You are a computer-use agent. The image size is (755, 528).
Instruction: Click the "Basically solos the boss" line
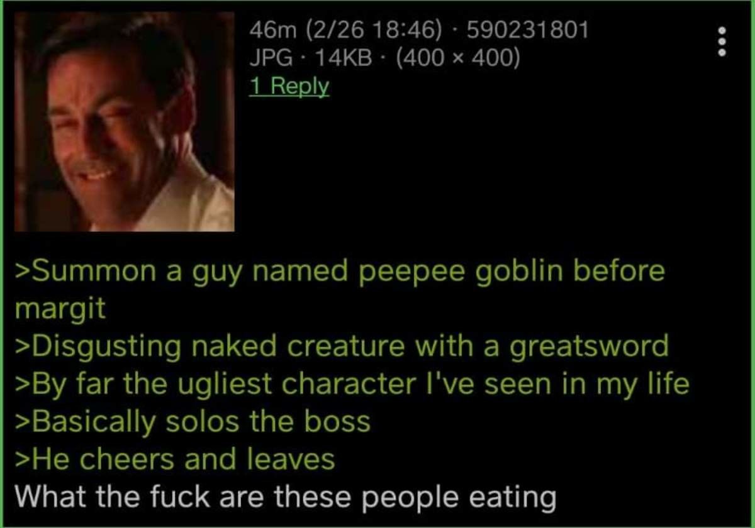tap(192, 421)
